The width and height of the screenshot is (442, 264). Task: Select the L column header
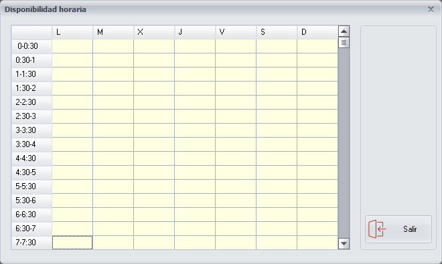(x=72, y=32)
